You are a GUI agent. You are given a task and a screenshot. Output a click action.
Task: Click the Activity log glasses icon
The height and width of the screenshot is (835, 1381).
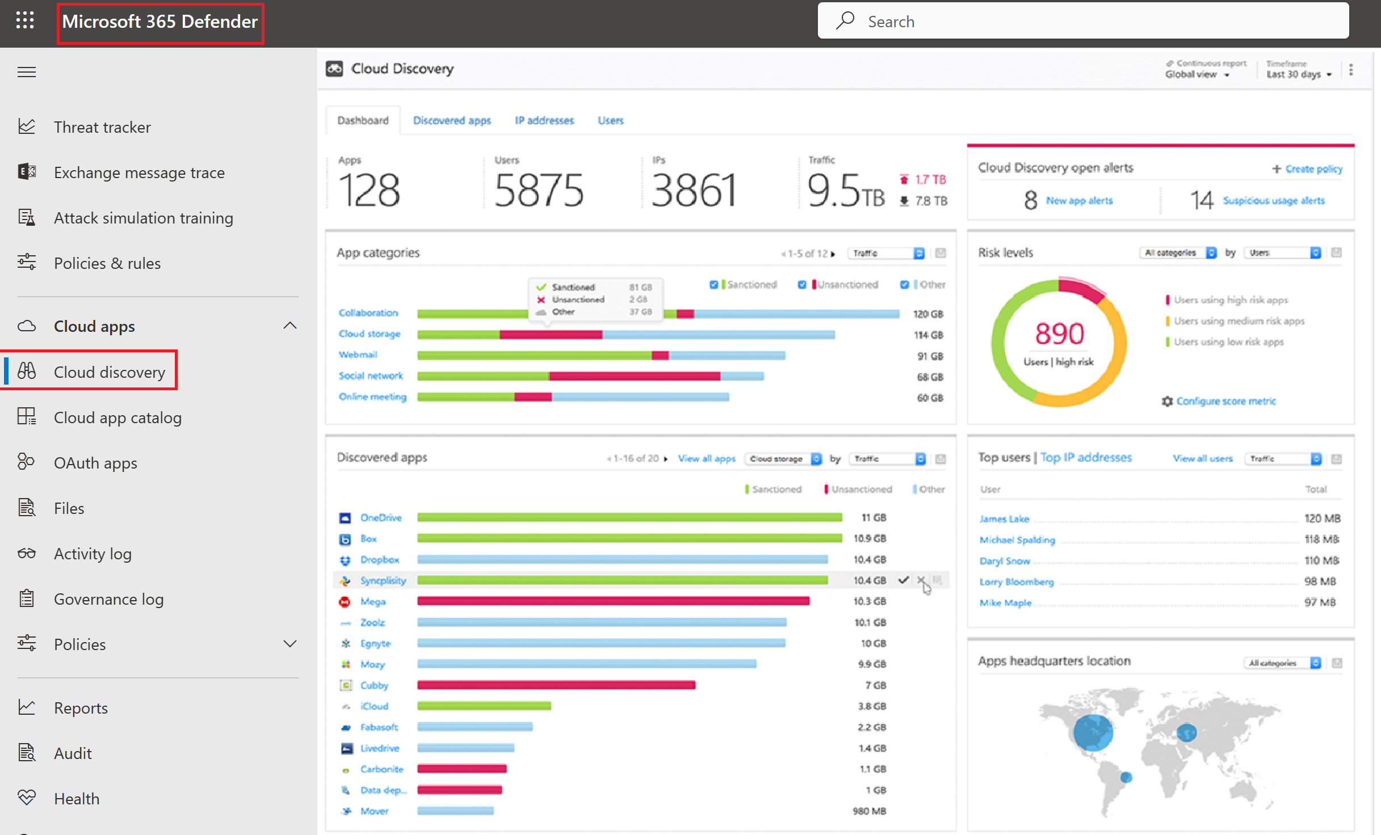click(x=27, y=553)
